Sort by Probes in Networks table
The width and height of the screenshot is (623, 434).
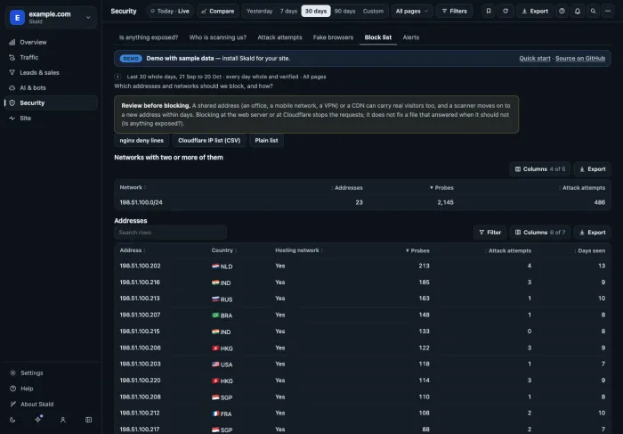(x=441, y=188)
